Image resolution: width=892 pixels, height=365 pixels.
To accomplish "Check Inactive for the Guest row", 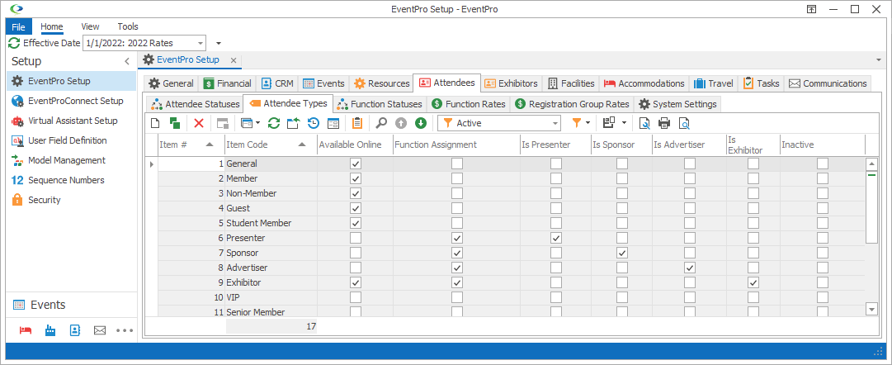I will [x=822, y=208].
